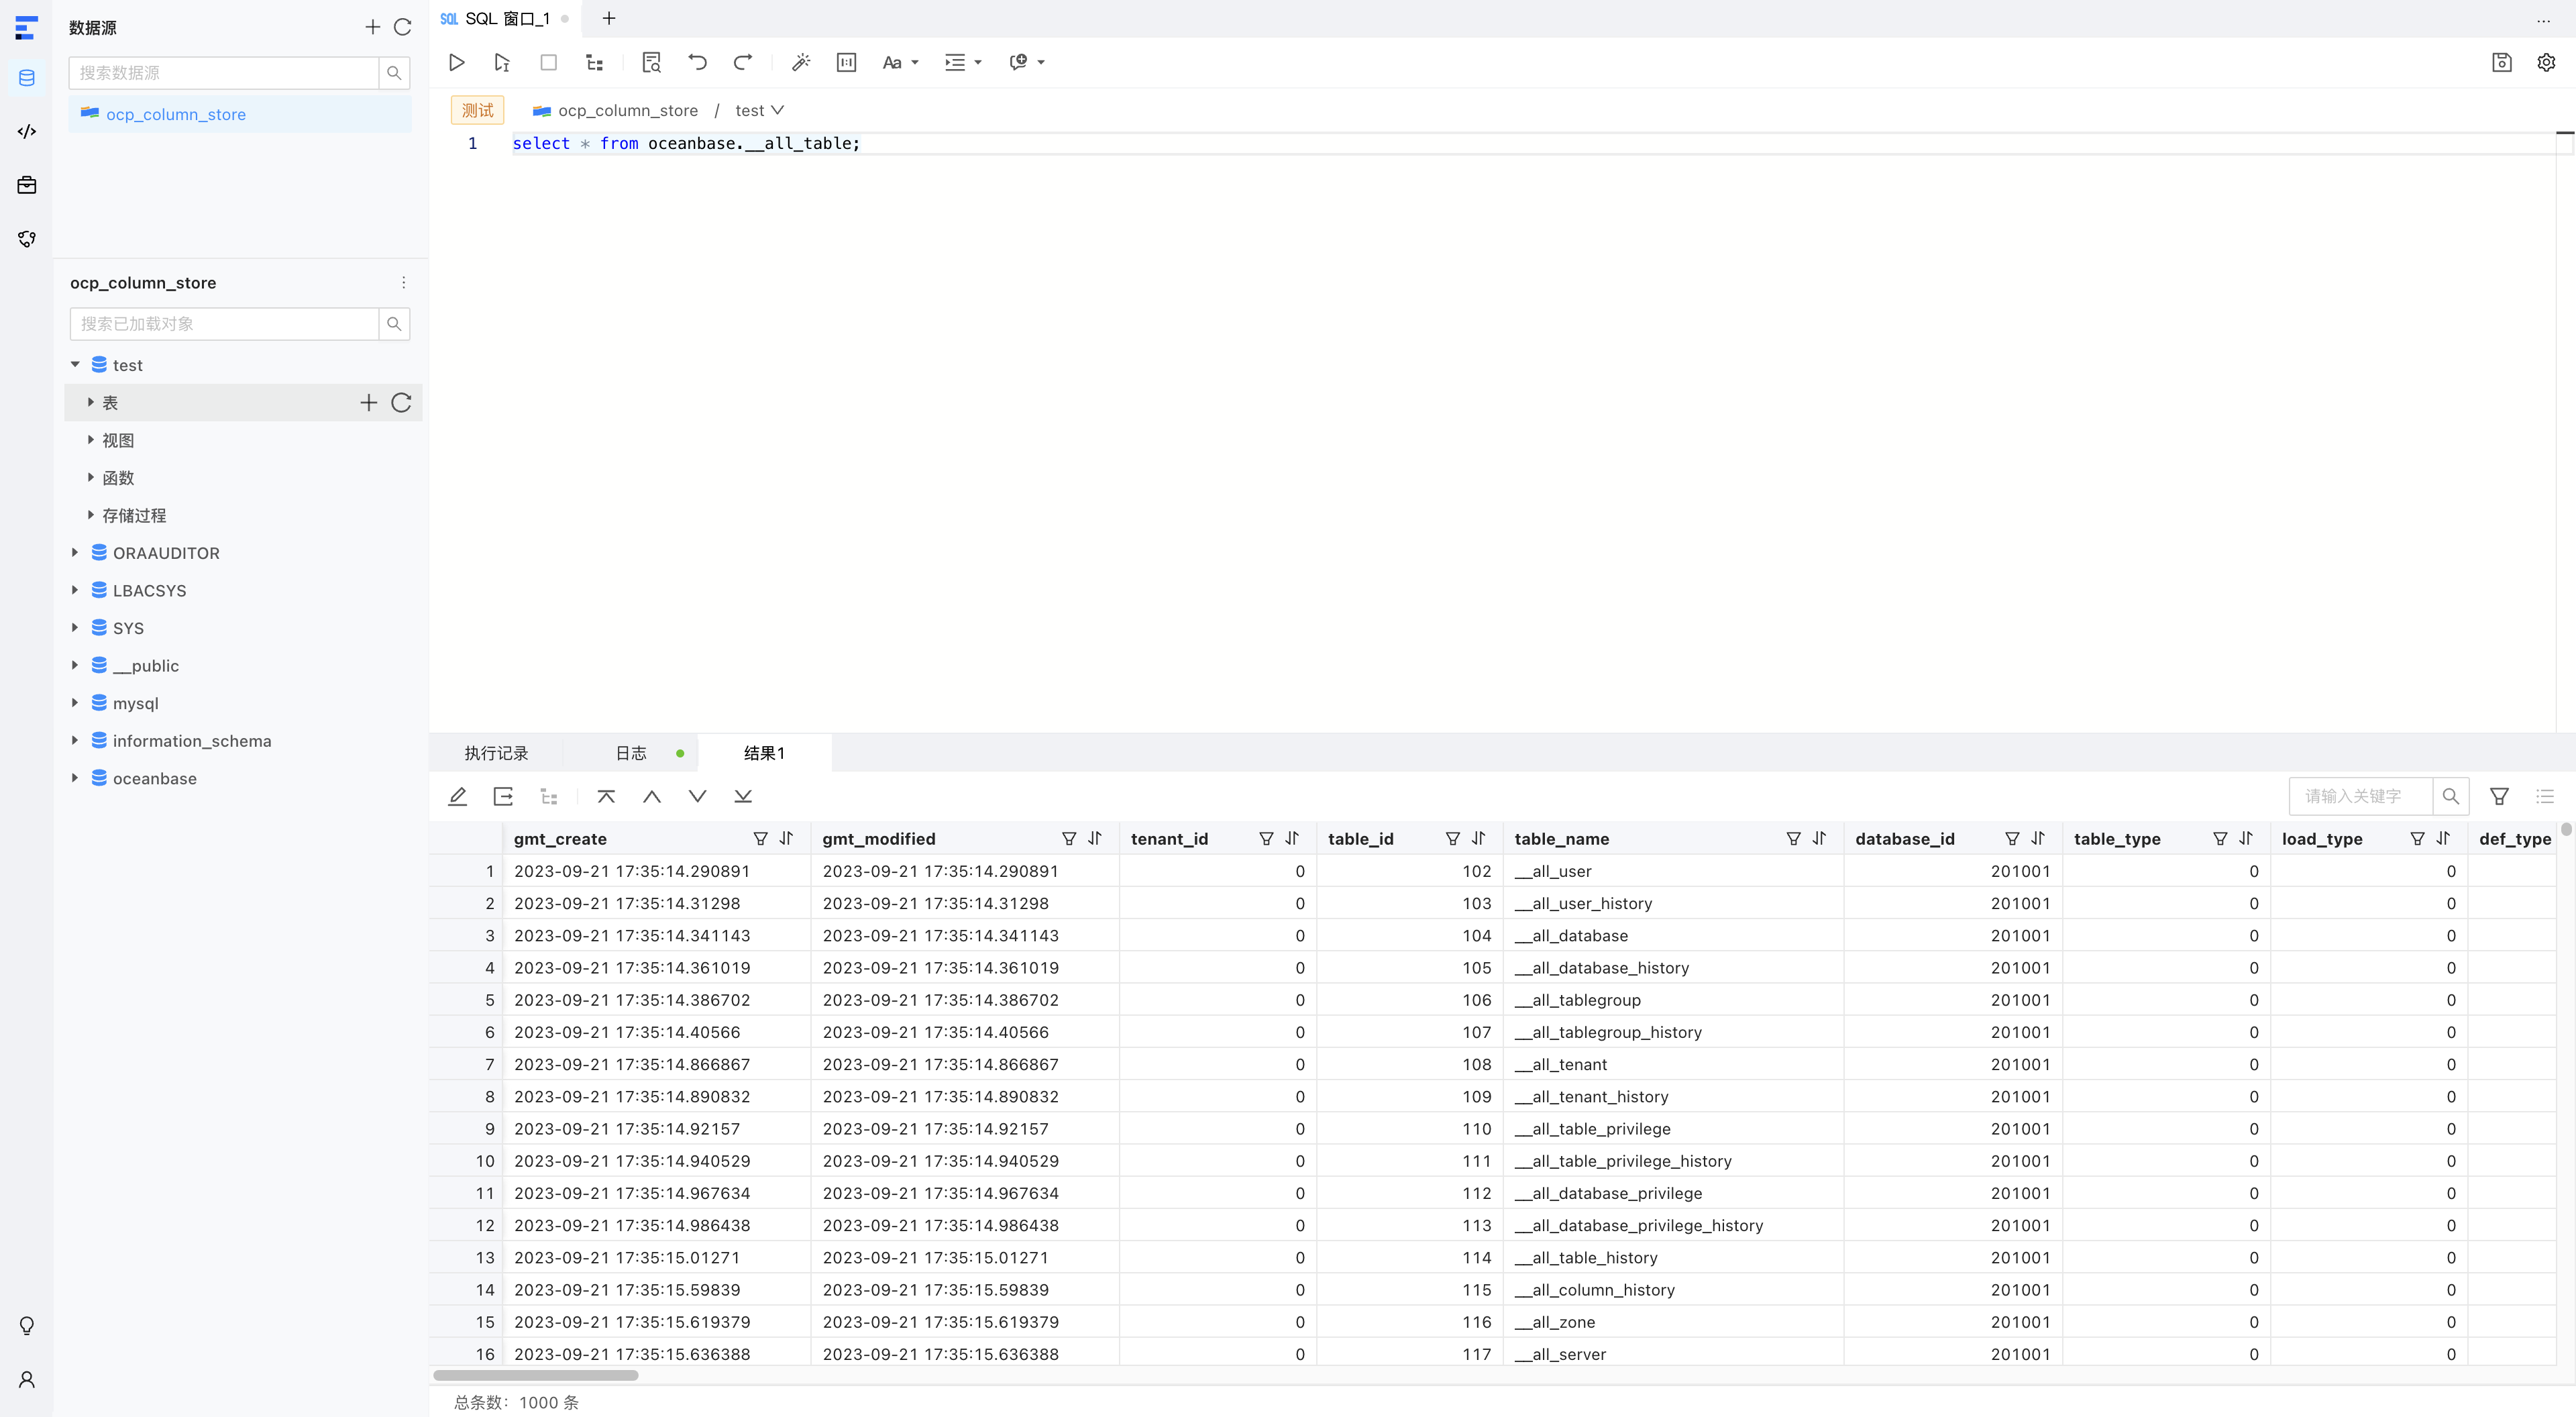2576x1417 pixels.
Task: Toggle the column list icon near the result search box
Action: [2545, 796]
